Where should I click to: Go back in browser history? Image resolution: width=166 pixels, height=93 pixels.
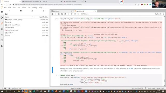pyautogui.click(x=2, y=4)
